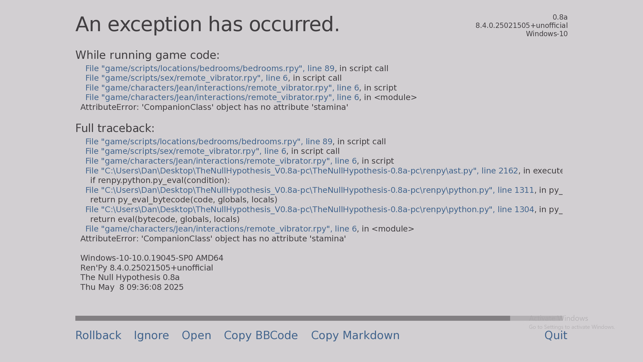The width and height of the screenshot is (643, 362).
Task: Copy the error as BBCode
Action: tap(261, 335)
